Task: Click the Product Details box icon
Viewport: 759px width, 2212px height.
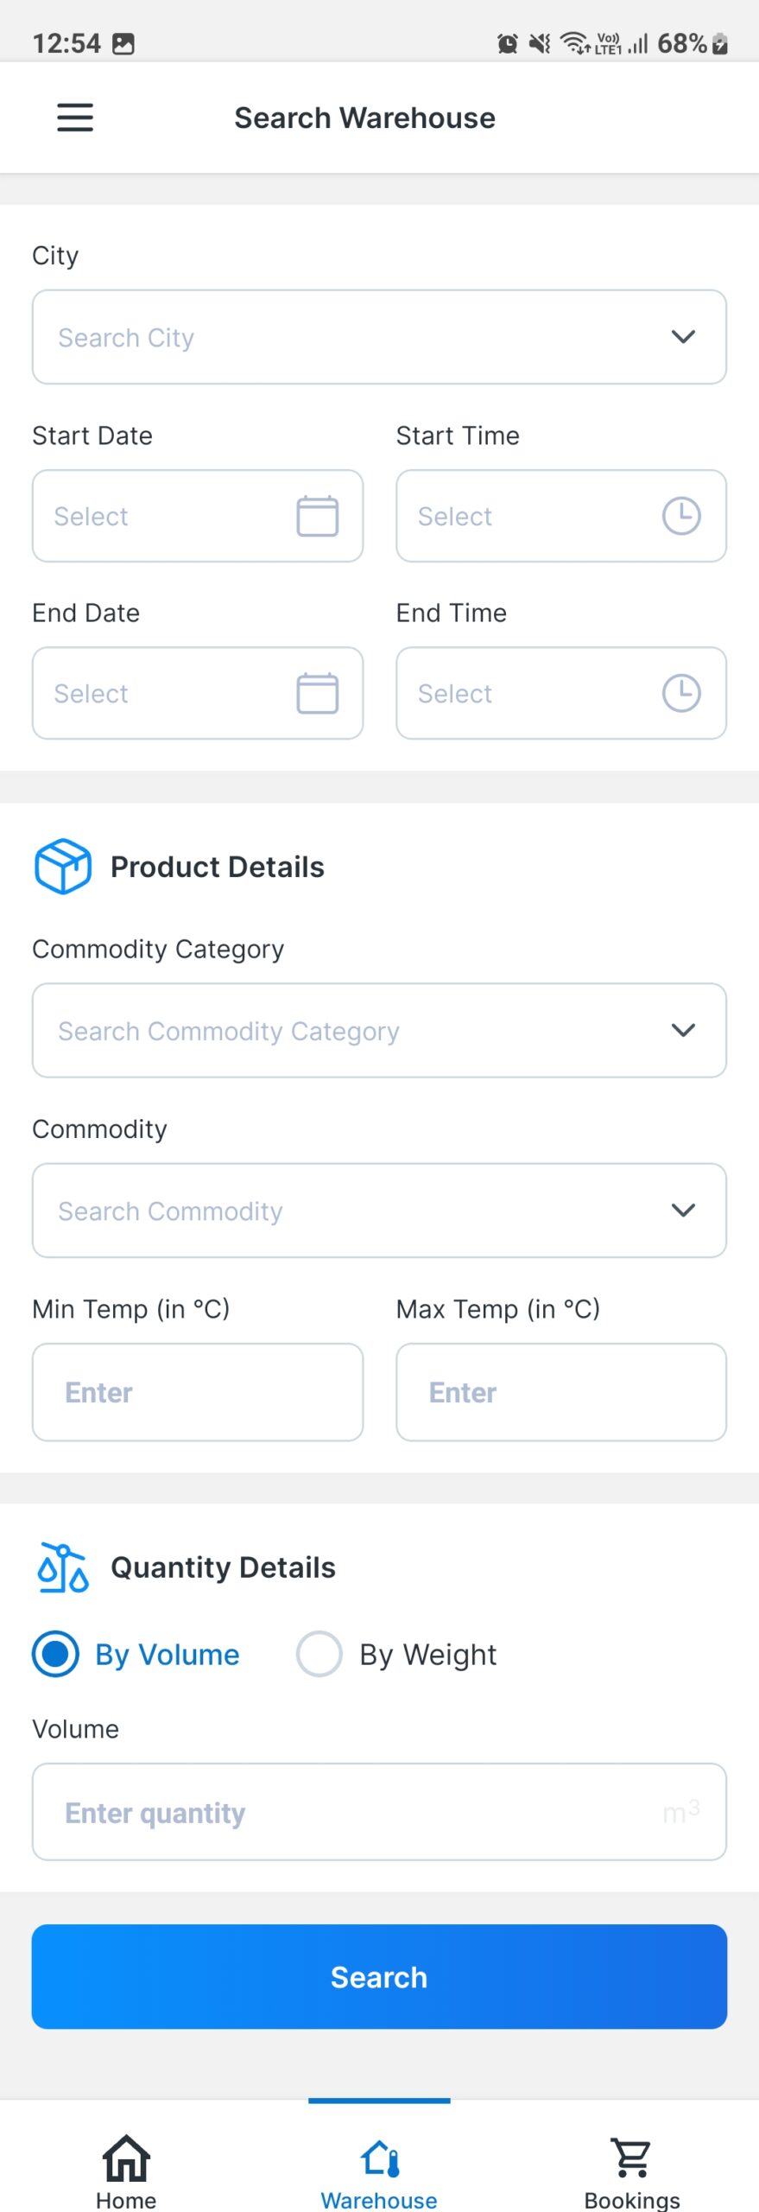Action: click(62, 866)
